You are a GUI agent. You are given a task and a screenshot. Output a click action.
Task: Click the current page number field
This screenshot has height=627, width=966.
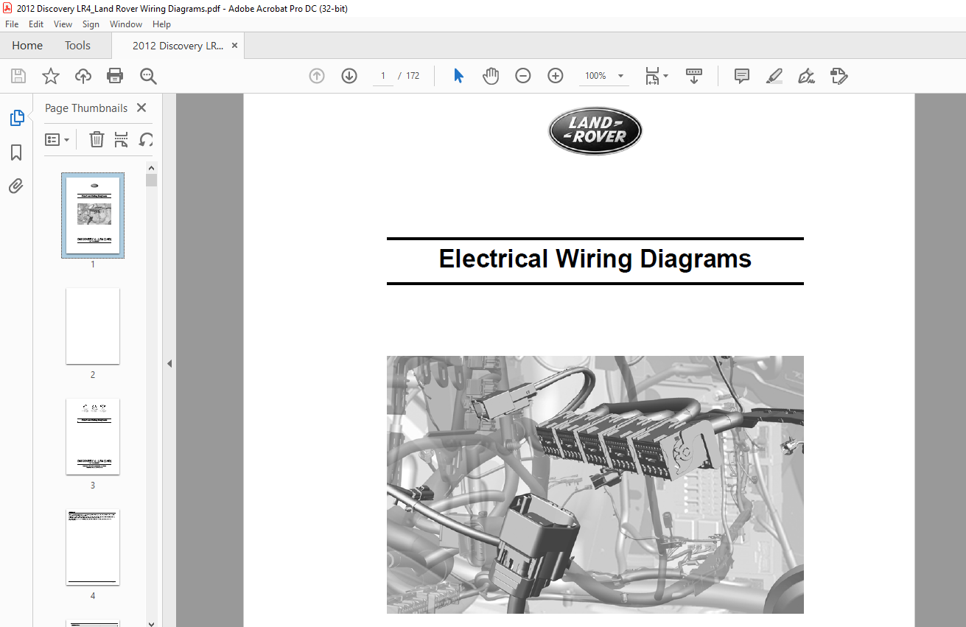coord(383,76)
